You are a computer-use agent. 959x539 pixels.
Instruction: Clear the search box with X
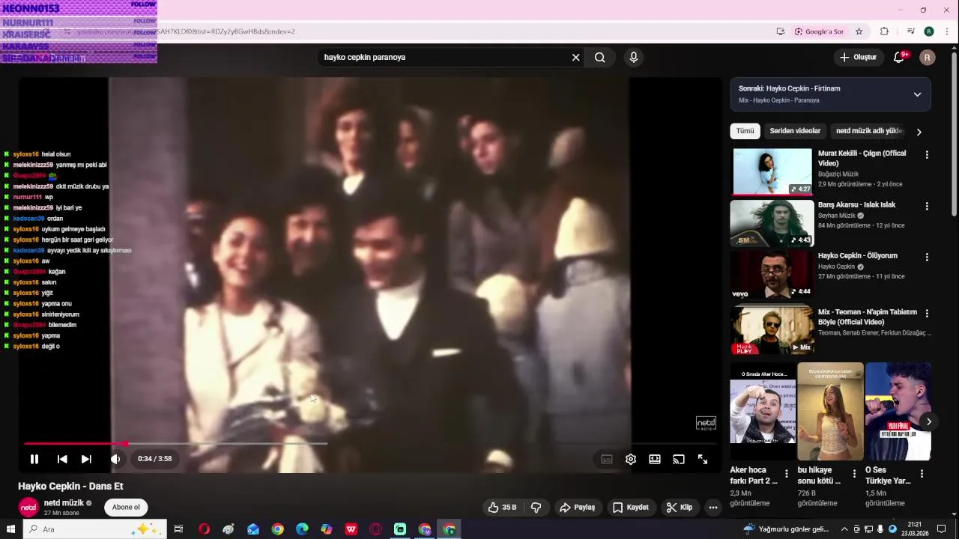(575, 57)
